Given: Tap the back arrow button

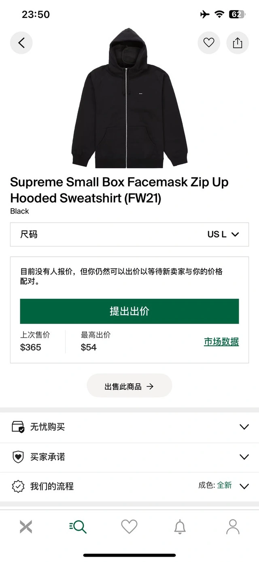Looking at the screenshot, I should pos(21,43).
